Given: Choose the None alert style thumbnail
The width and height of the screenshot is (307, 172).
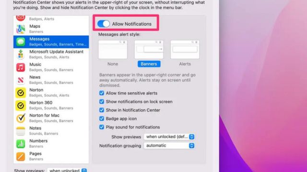Looking at the screenshot, I should [x=113, y=50].
